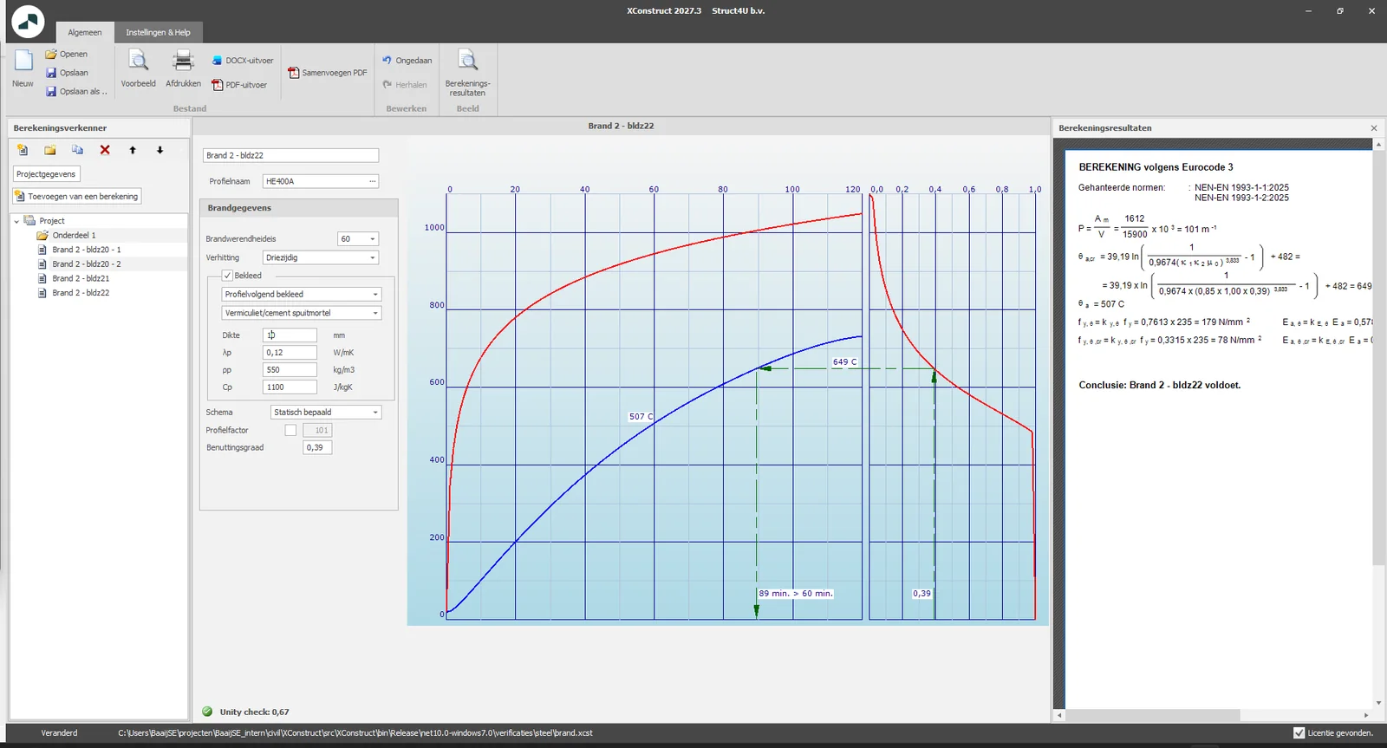Open profile picker via Profielnaam ellipsis
Viewport: 1387px width, 748px height.
(x=373, y=181)
